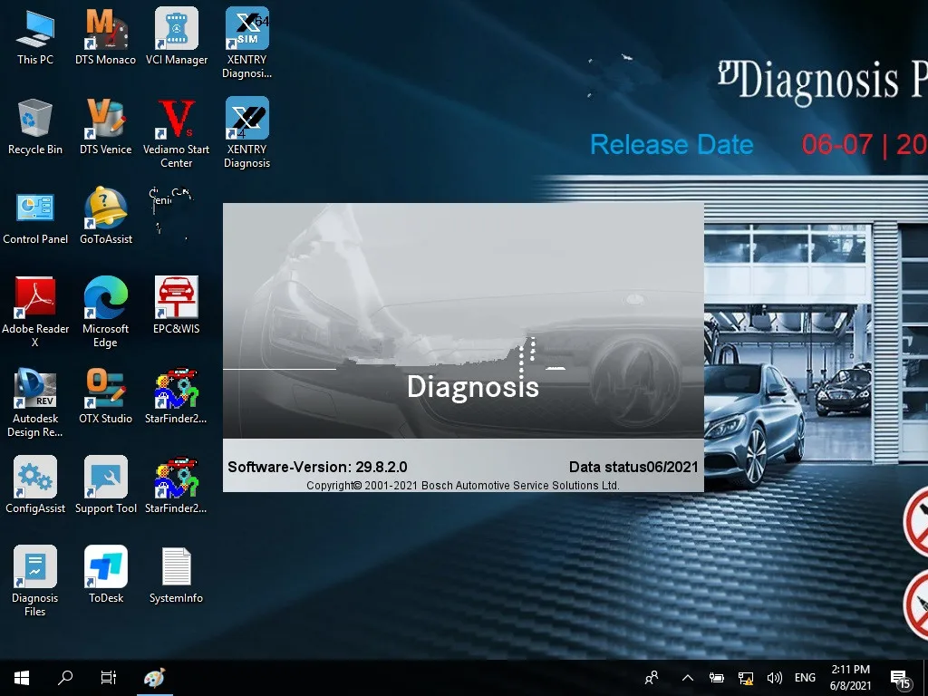Launch ToDesk remote desktop shortcut
928x696 pixels.
(x=106, y=575)
